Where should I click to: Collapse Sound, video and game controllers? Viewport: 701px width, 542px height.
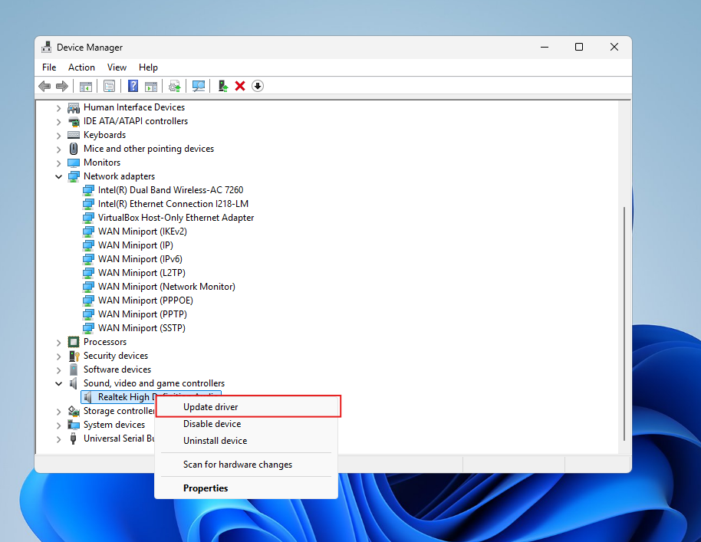[59, 383]
